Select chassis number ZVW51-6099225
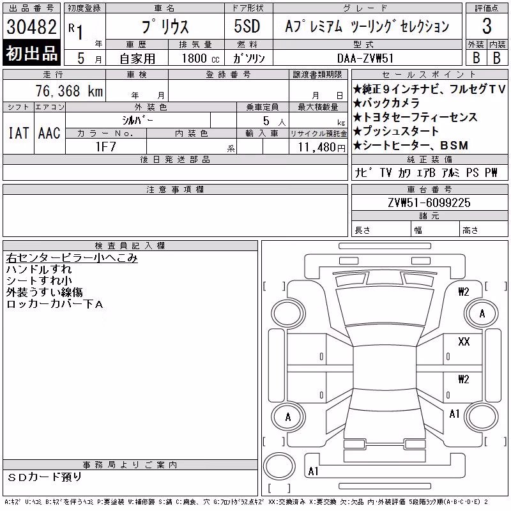Viewport: 511px width, 511px height. coord(429,202)
